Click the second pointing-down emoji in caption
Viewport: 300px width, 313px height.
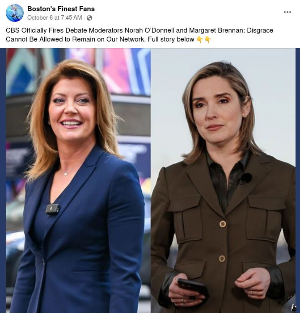[208, 40]
